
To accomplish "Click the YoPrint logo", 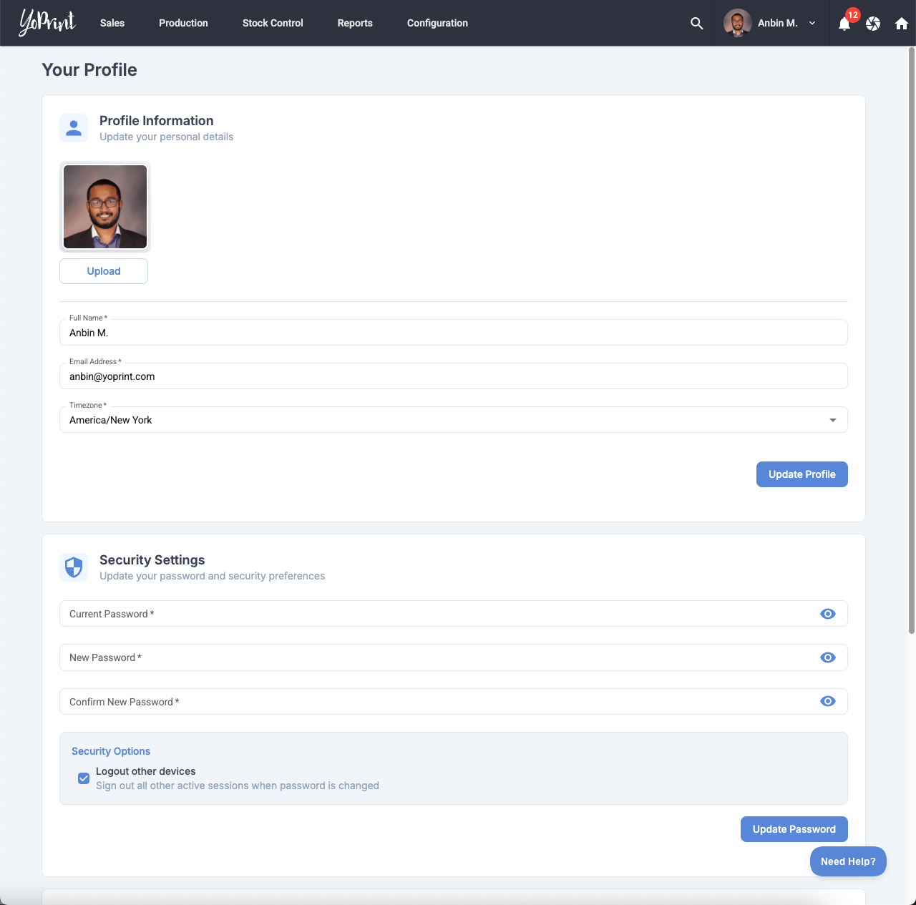I will pos(47,23).
